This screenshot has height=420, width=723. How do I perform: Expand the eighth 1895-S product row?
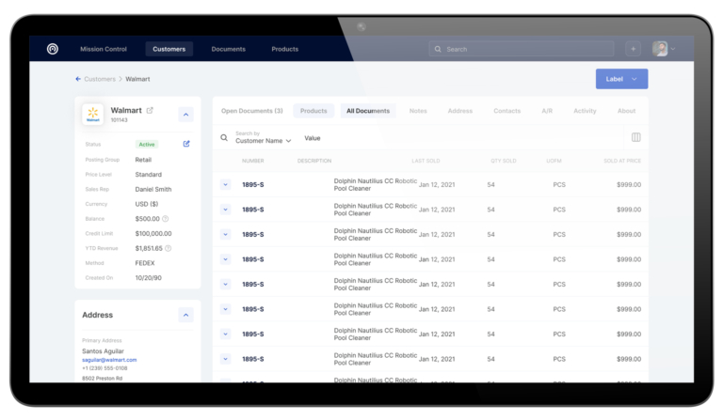point(226,358)
